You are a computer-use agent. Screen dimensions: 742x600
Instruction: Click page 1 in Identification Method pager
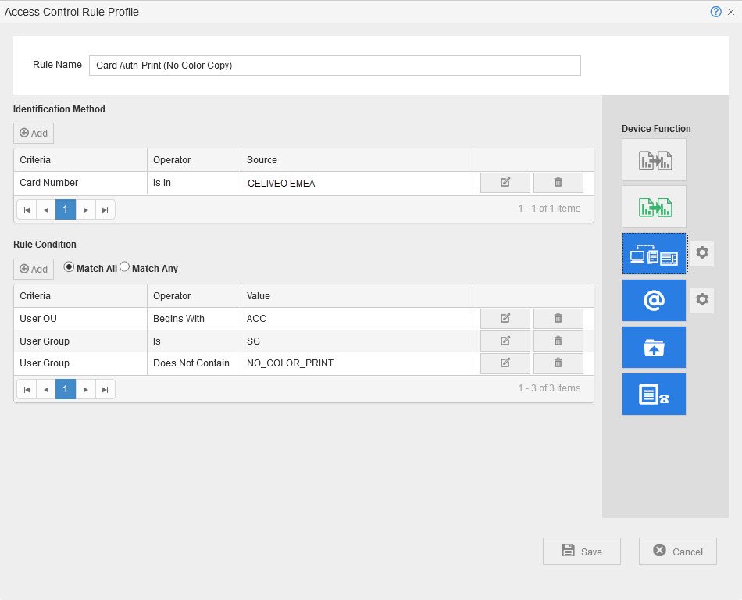coord(66,209)
